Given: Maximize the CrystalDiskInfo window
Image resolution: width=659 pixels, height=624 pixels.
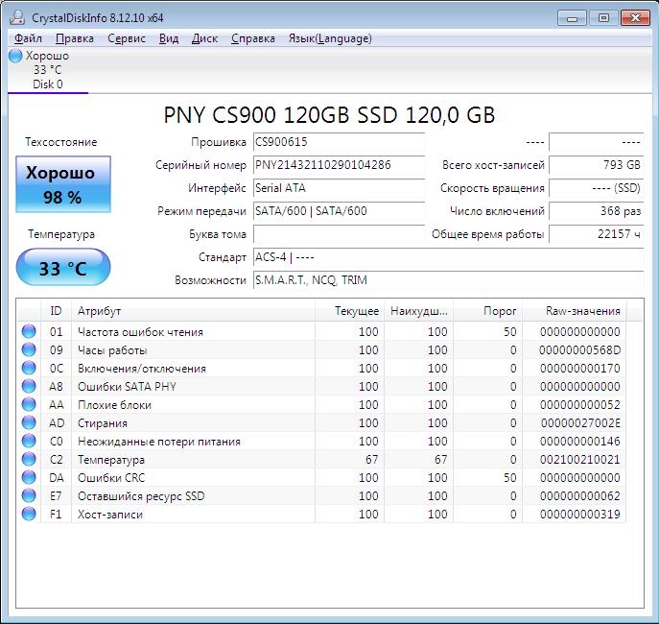Looking at the screenshot, I should pyautogui.click(x=603, y=18).
